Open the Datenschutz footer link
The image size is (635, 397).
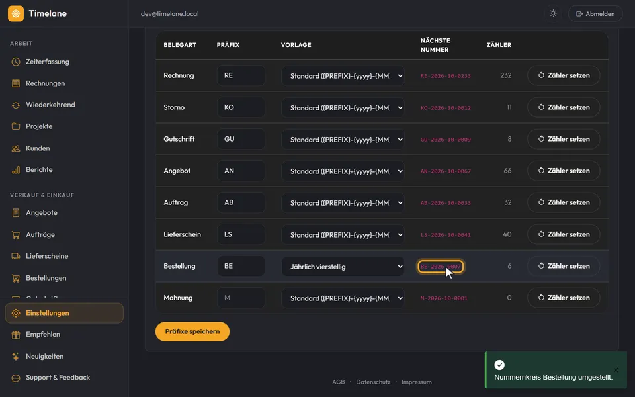(x=373, y=382)
